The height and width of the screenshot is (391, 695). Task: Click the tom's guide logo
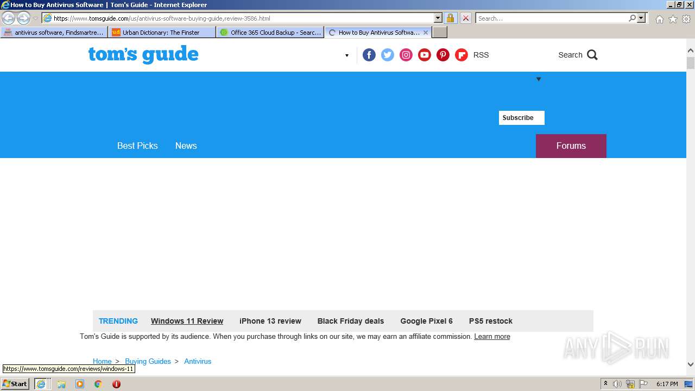pos(143,54)
